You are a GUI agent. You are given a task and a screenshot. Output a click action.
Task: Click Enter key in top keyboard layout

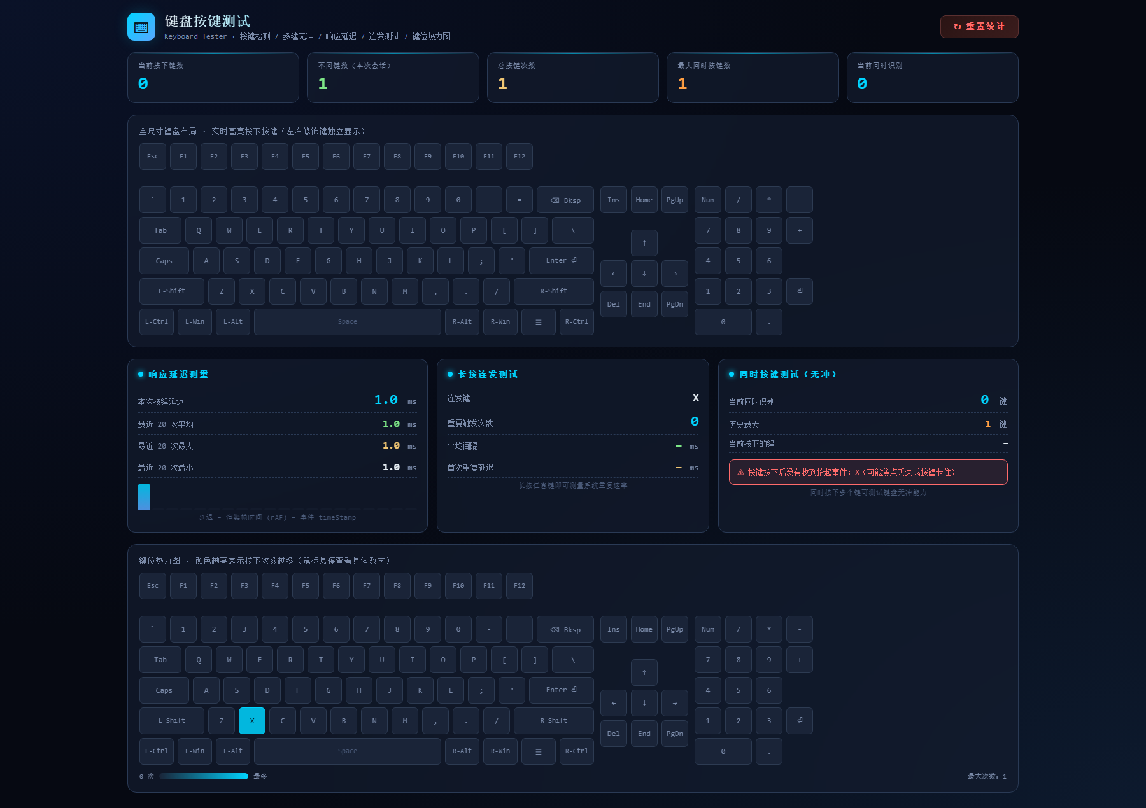562,261
